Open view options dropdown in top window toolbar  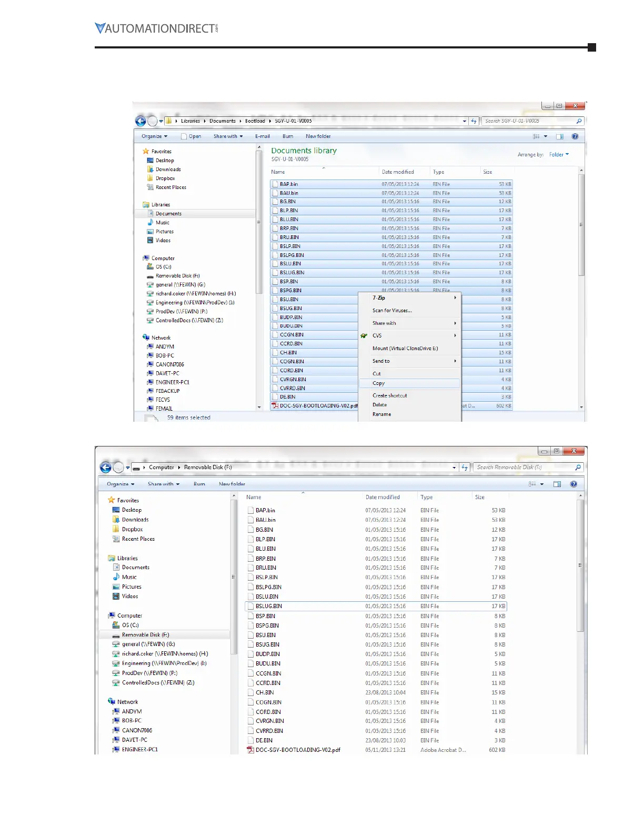pyautogui.click(x=546, y=136)
